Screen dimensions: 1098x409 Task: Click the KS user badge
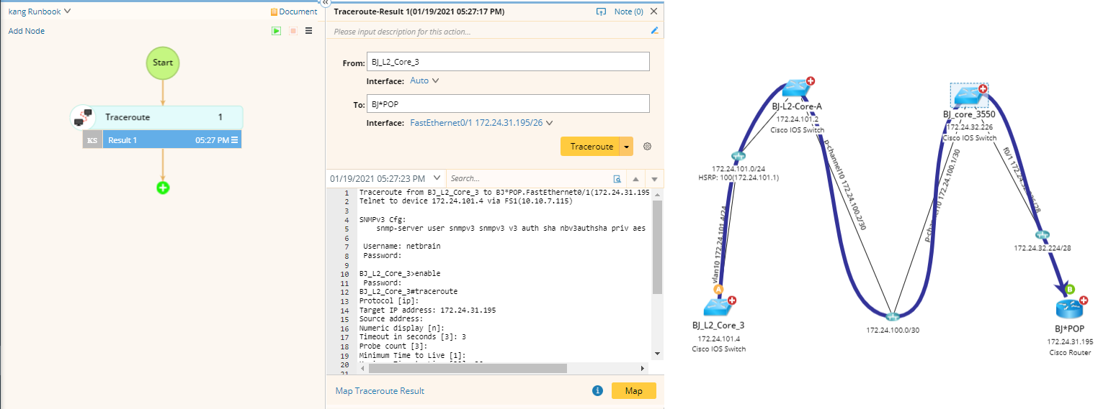tap(92, 140)
